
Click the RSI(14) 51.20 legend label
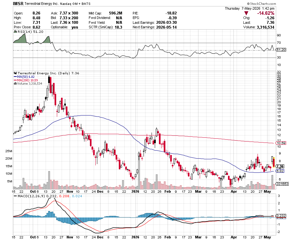(31, 32)
